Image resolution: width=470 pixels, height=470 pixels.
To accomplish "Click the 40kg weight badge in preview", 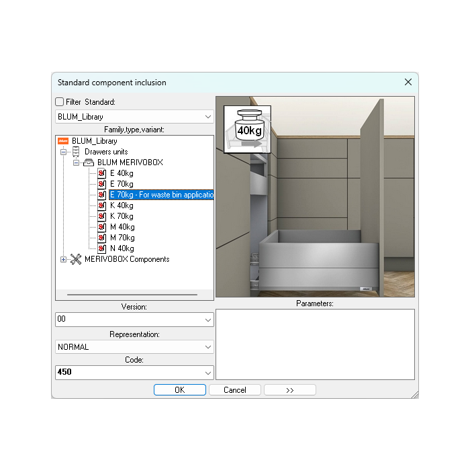I will (248, 129).
